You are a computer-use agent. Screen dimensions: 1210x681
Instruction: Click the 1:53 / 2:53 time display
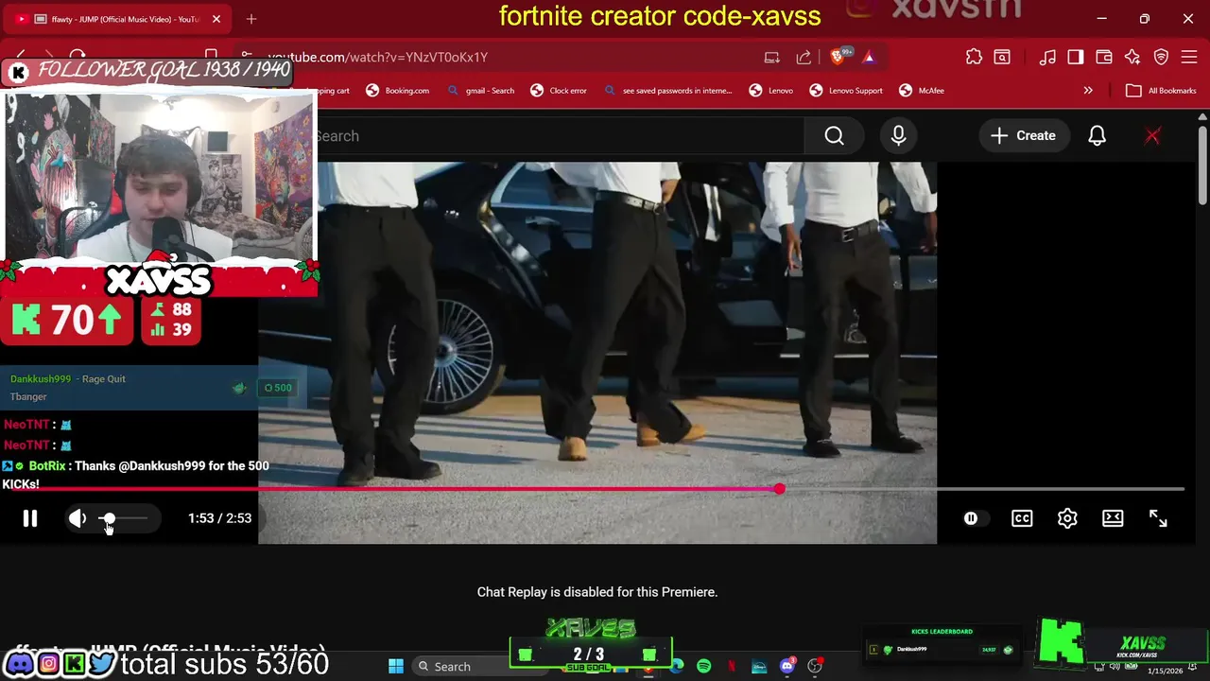219,518
